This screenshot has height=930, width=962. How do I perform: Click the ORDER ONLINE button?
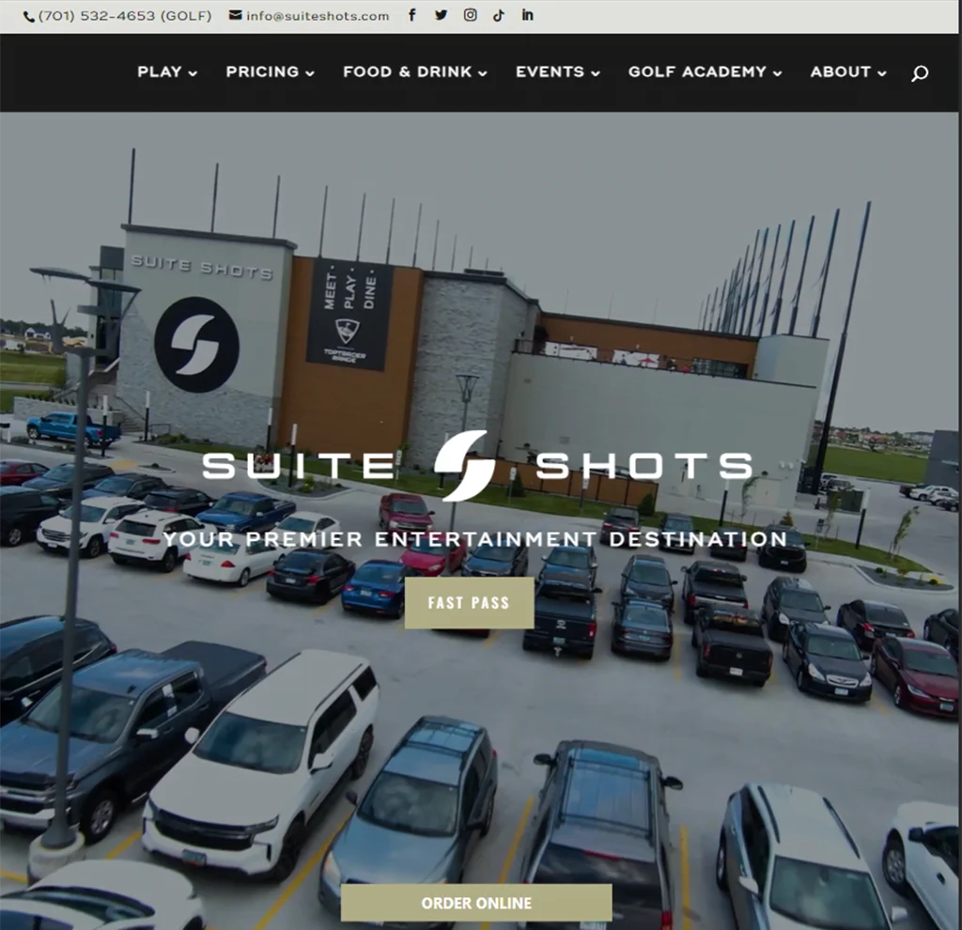pyautogui.click(x=476, y=903)
